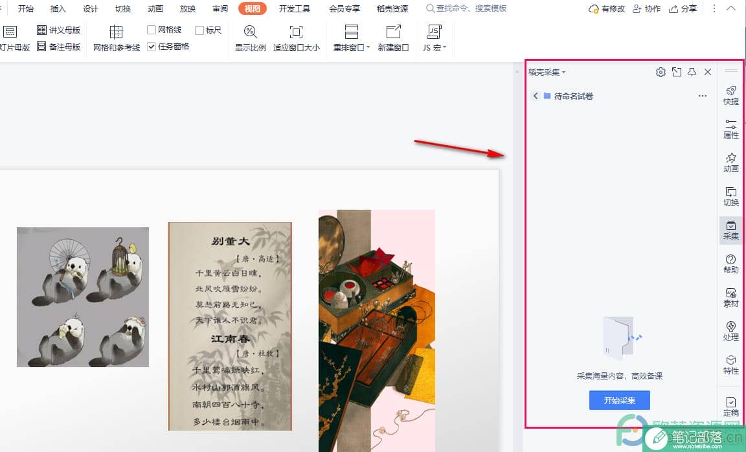Screen dimensions: 746x452
Task: Open more options for 待命名试卷
Action: tap(702, 96)
